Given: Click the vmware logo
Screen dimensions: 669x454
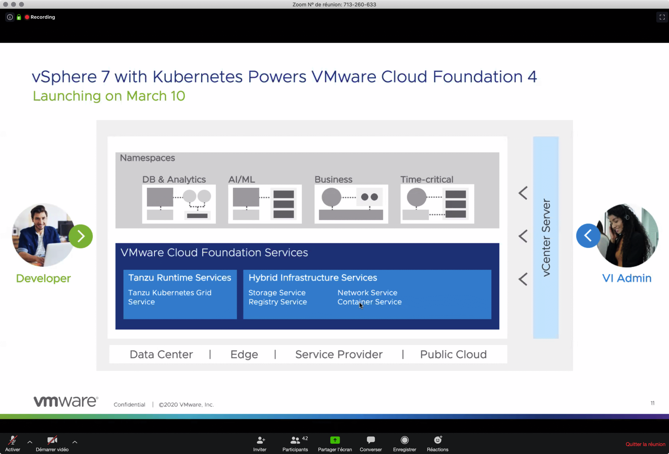Looking at the screenshot, I should pos(66,401).
